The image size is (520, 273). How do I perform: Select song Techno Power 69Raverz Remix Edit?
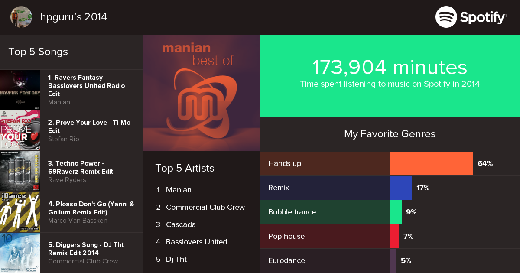81,167
